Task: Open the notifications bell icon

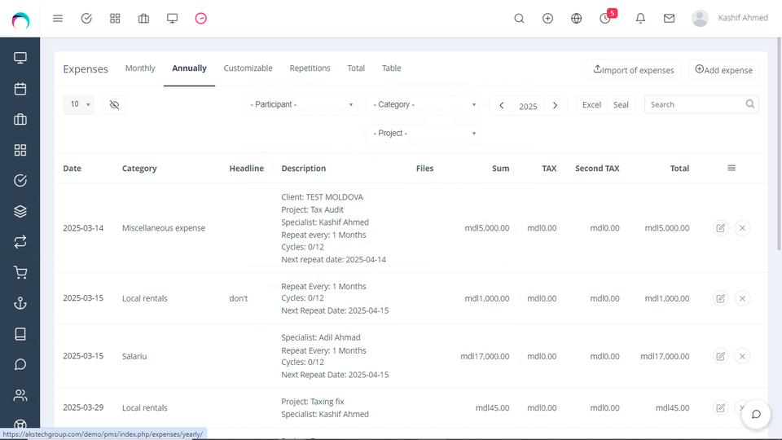Action: point(640,18)
